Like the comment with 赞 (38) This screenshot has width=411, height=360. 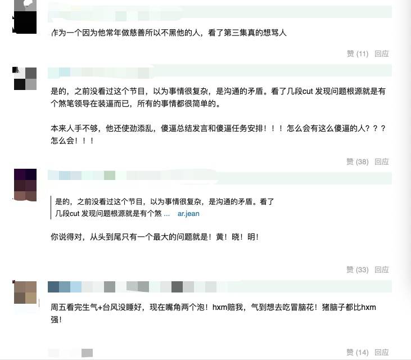pos(357,162)
